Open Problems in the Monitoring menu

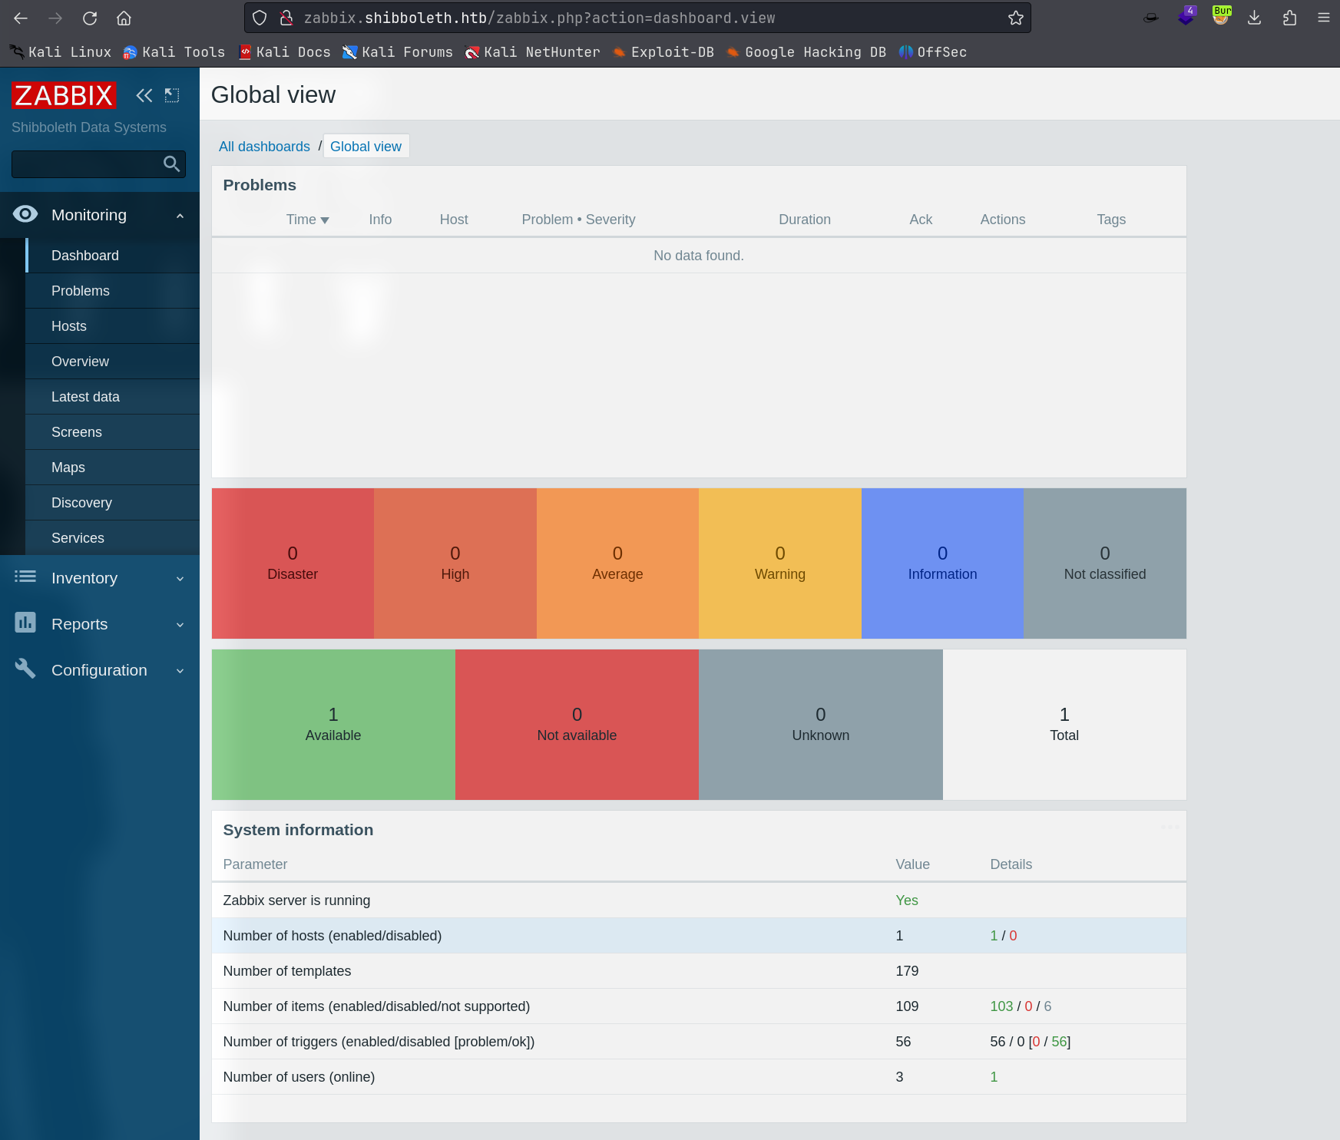click(112, 291)
